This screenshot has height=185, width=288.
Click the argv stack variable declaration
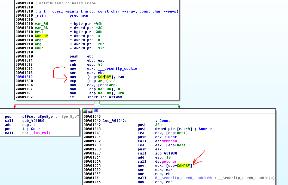[39, 44]
